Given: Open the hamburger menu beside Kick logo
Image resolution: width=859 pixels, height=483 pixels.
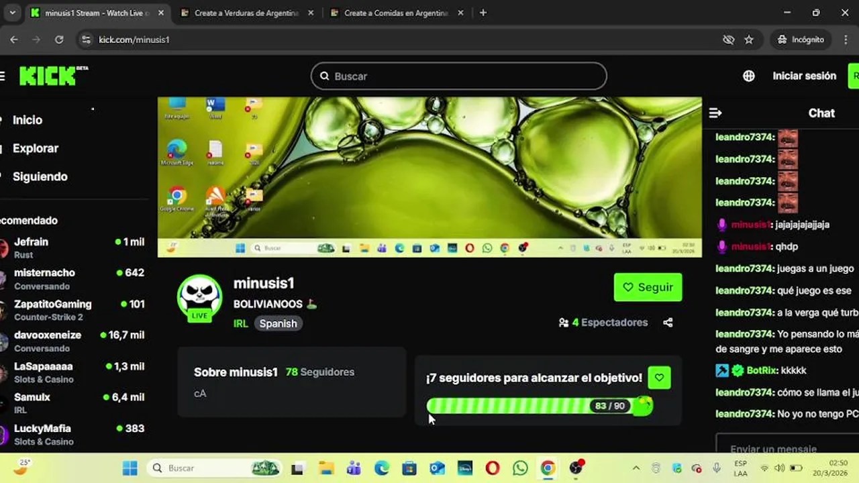Looking at the screenshot, I should 2,76.
